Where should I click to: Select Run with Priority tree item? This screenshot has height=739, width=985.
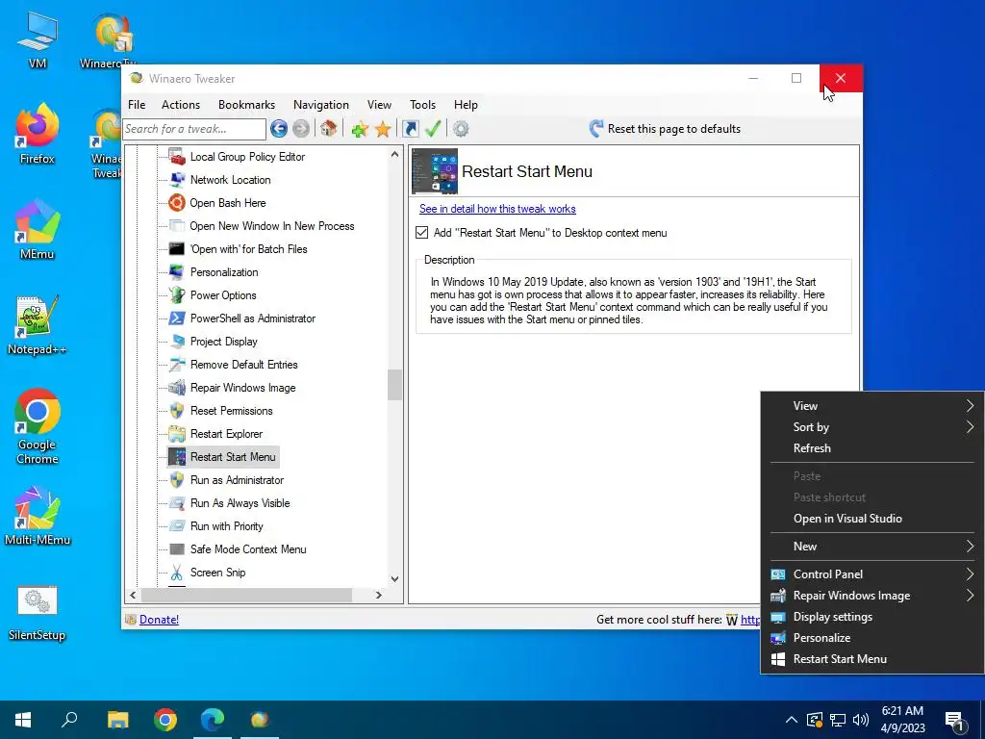tap(227, 526)
